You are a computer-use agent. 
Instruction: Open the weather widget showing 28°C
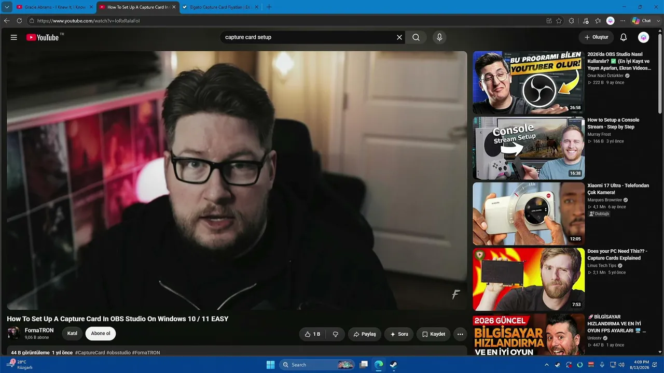20,365
